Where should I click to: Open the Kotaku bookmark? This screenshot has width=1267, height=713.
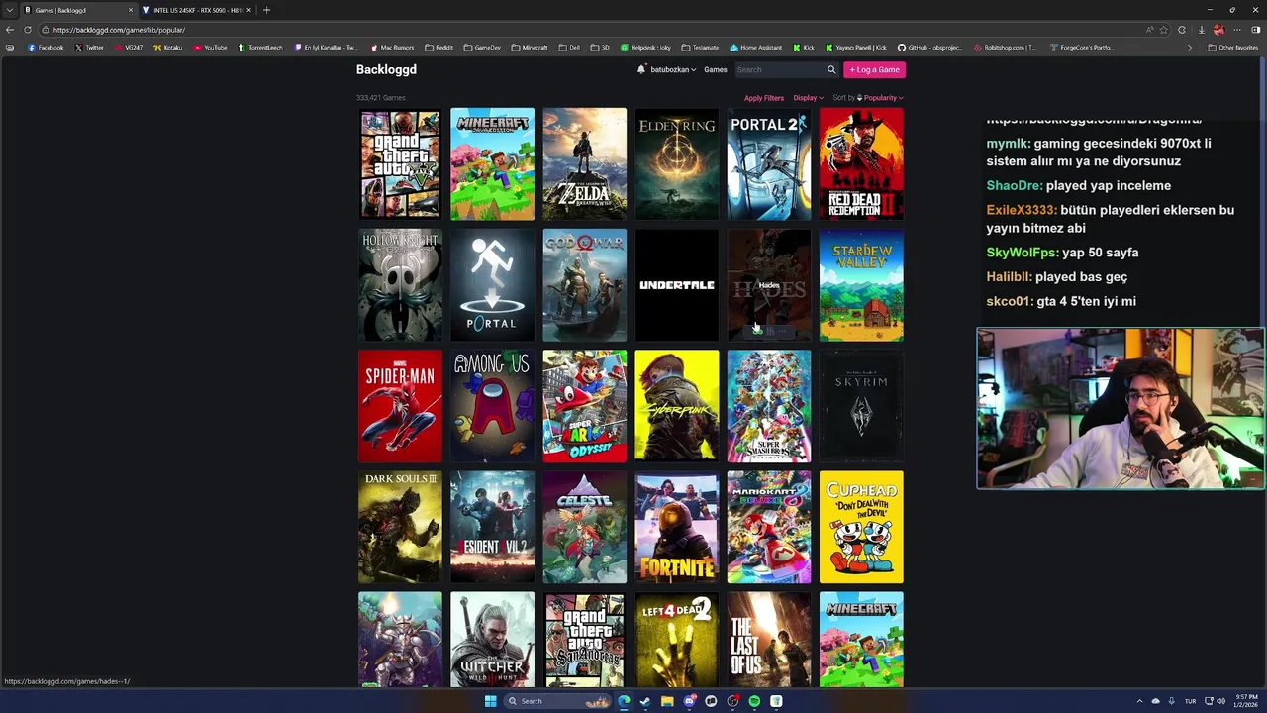click(167, 47)
